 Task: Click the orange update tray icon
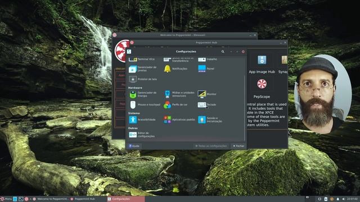click(331, 199)
